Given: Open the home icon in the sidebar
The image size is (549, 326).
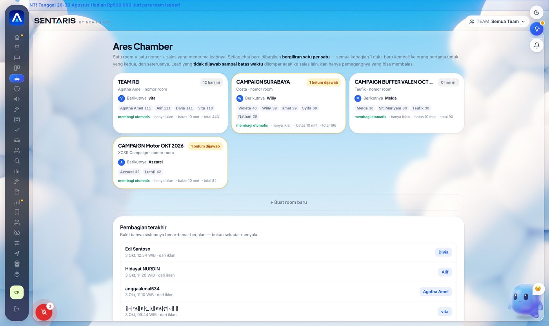Looking at the screenshot, I should 17,37.
